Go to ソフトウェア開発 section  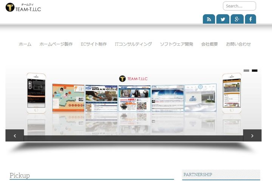point(176,44)
